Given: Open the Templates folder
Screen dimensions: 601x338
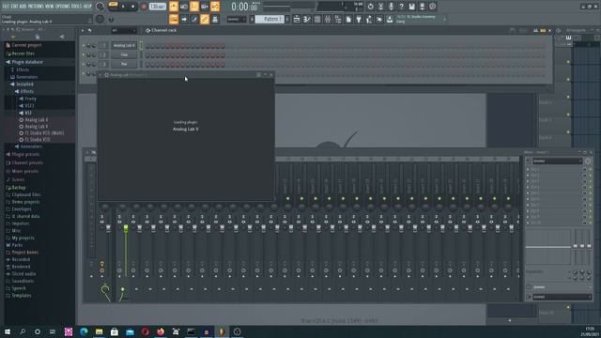Looking at the screenshot, I should pos(22,296).
